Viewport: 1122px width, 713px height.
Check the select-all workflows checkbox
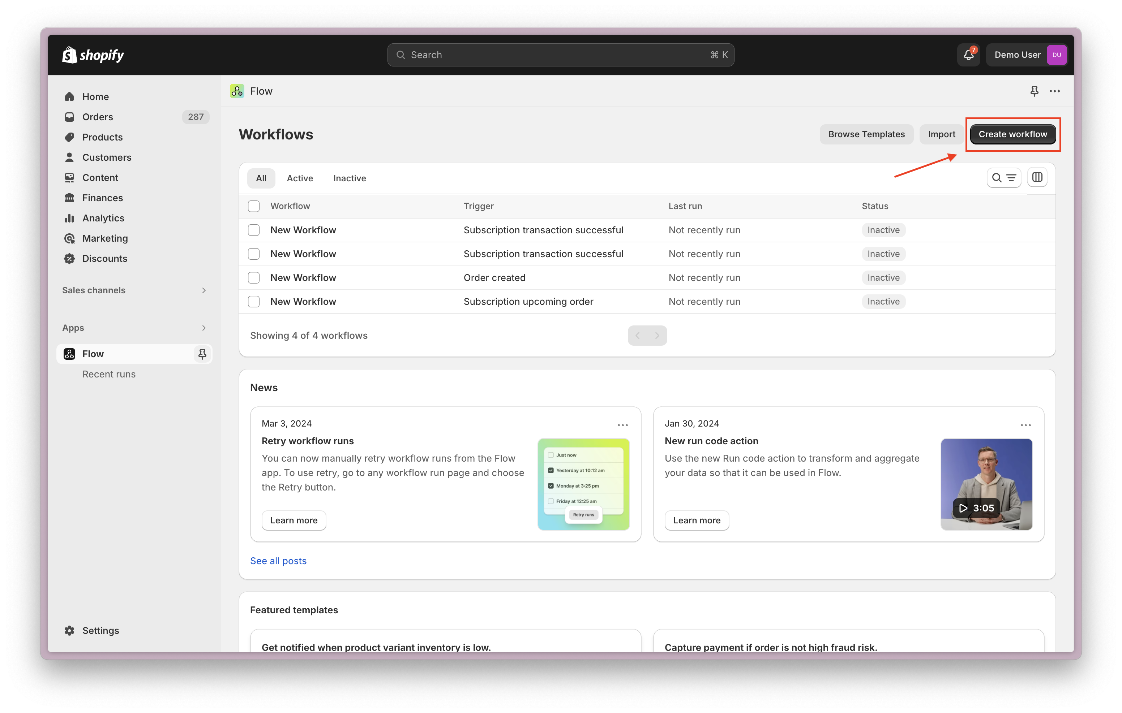click(x=253, y=206)
